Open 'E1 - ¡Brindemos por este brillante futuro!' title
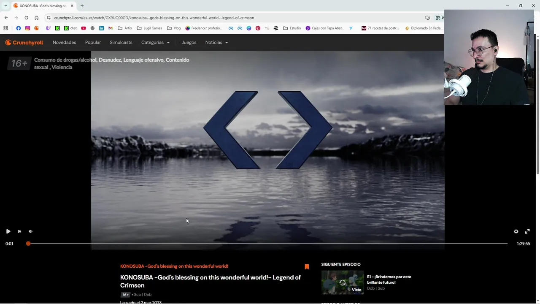 389,280
